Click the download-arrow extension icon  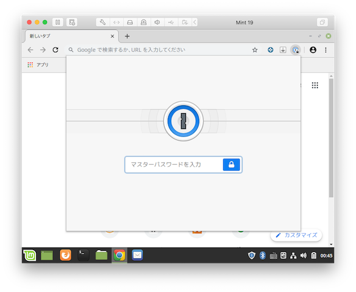(x=283, y=50)
